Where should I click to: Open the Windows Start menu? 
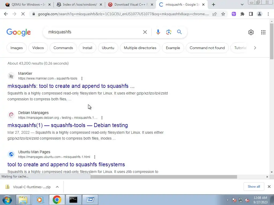tap(7, 200)
